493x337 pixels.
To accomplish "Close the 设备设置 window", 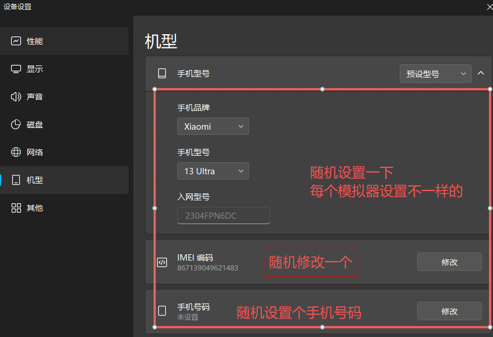I will [488, 6].
